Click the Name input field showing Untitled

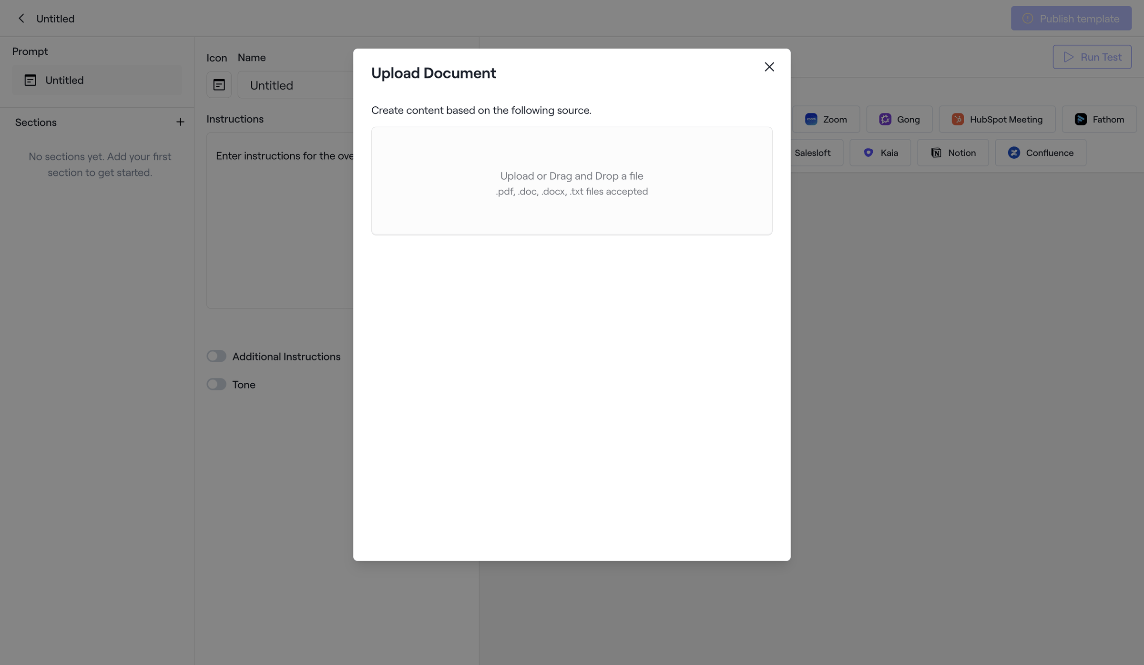(x=296, y=85)
